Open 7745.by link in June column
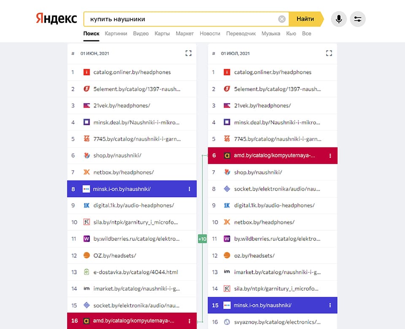This screenshot has width=405, height=329. coord(137,139)
